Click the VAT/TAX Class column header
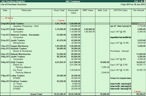This screenshot has height=96, width=146. pyautogui.click(x=121, y=10)
